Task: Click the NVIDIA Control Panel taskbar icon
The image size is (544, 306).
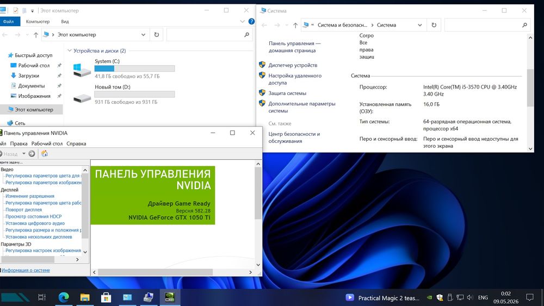Action: [x=170, y=297]
